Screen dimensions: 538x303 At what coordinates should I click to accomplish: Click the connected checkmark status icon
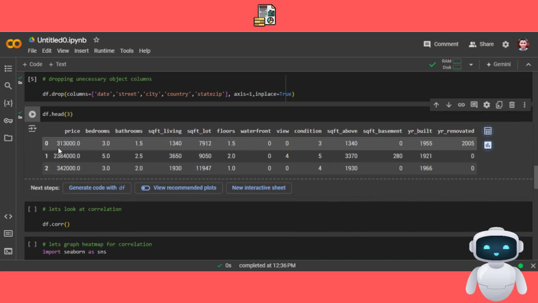click(433, 65)
